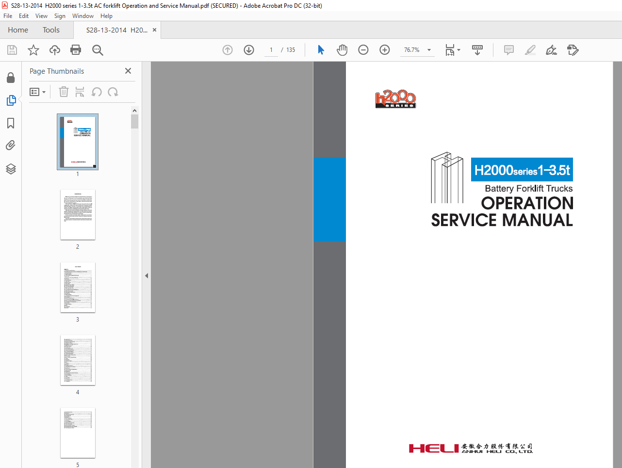Open the zoom level dropdown arrow
Screen dimensions: 622x468
click(429, 50)
